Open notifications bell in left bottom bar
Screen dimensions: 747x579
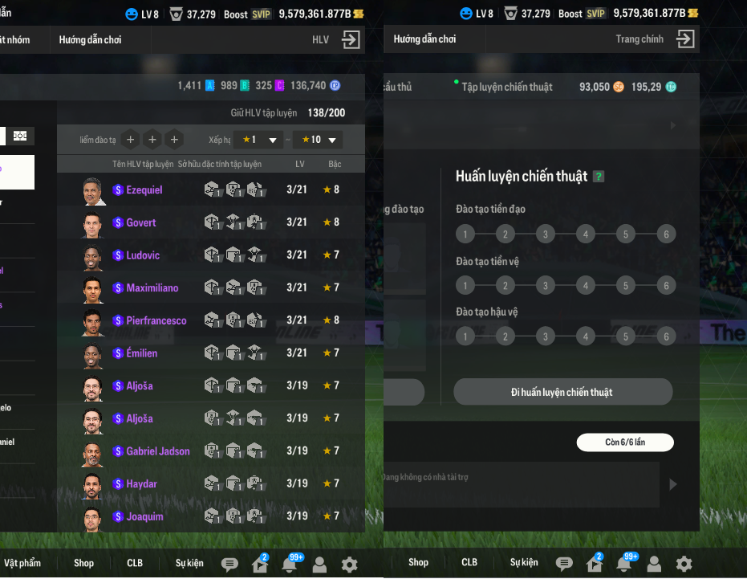coord(289,564)
